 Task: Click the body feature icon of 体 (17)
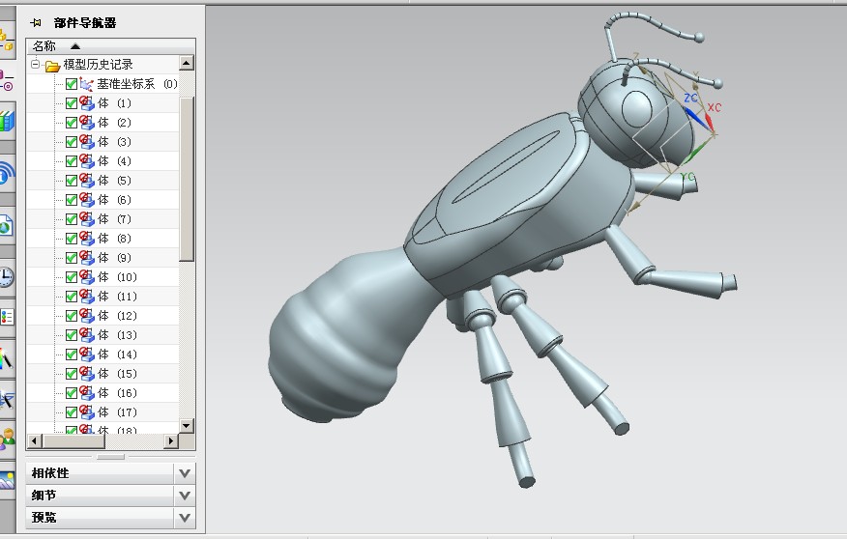pos(87,412)
